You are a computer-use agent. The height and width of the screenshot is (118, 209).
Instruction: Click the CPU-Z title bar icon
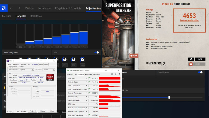click(8, 61)
